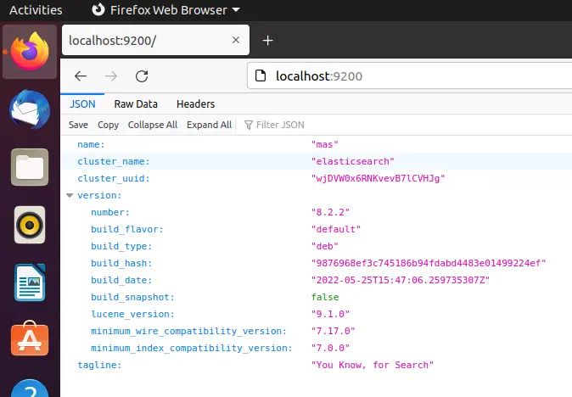572x397 pixels.
Task: Select the localhost:9200/ browser tab
Action: point(156,40)
